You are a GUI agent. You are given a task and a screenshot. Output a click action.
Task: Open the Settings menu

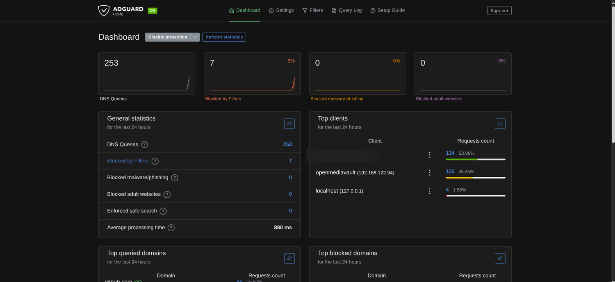(x=281, y=10)
